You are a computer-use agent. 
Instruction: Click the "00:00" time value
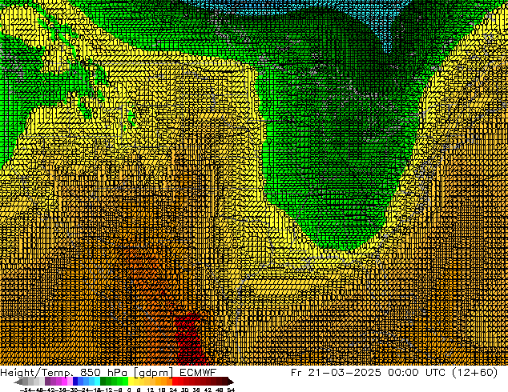(403, 373)
